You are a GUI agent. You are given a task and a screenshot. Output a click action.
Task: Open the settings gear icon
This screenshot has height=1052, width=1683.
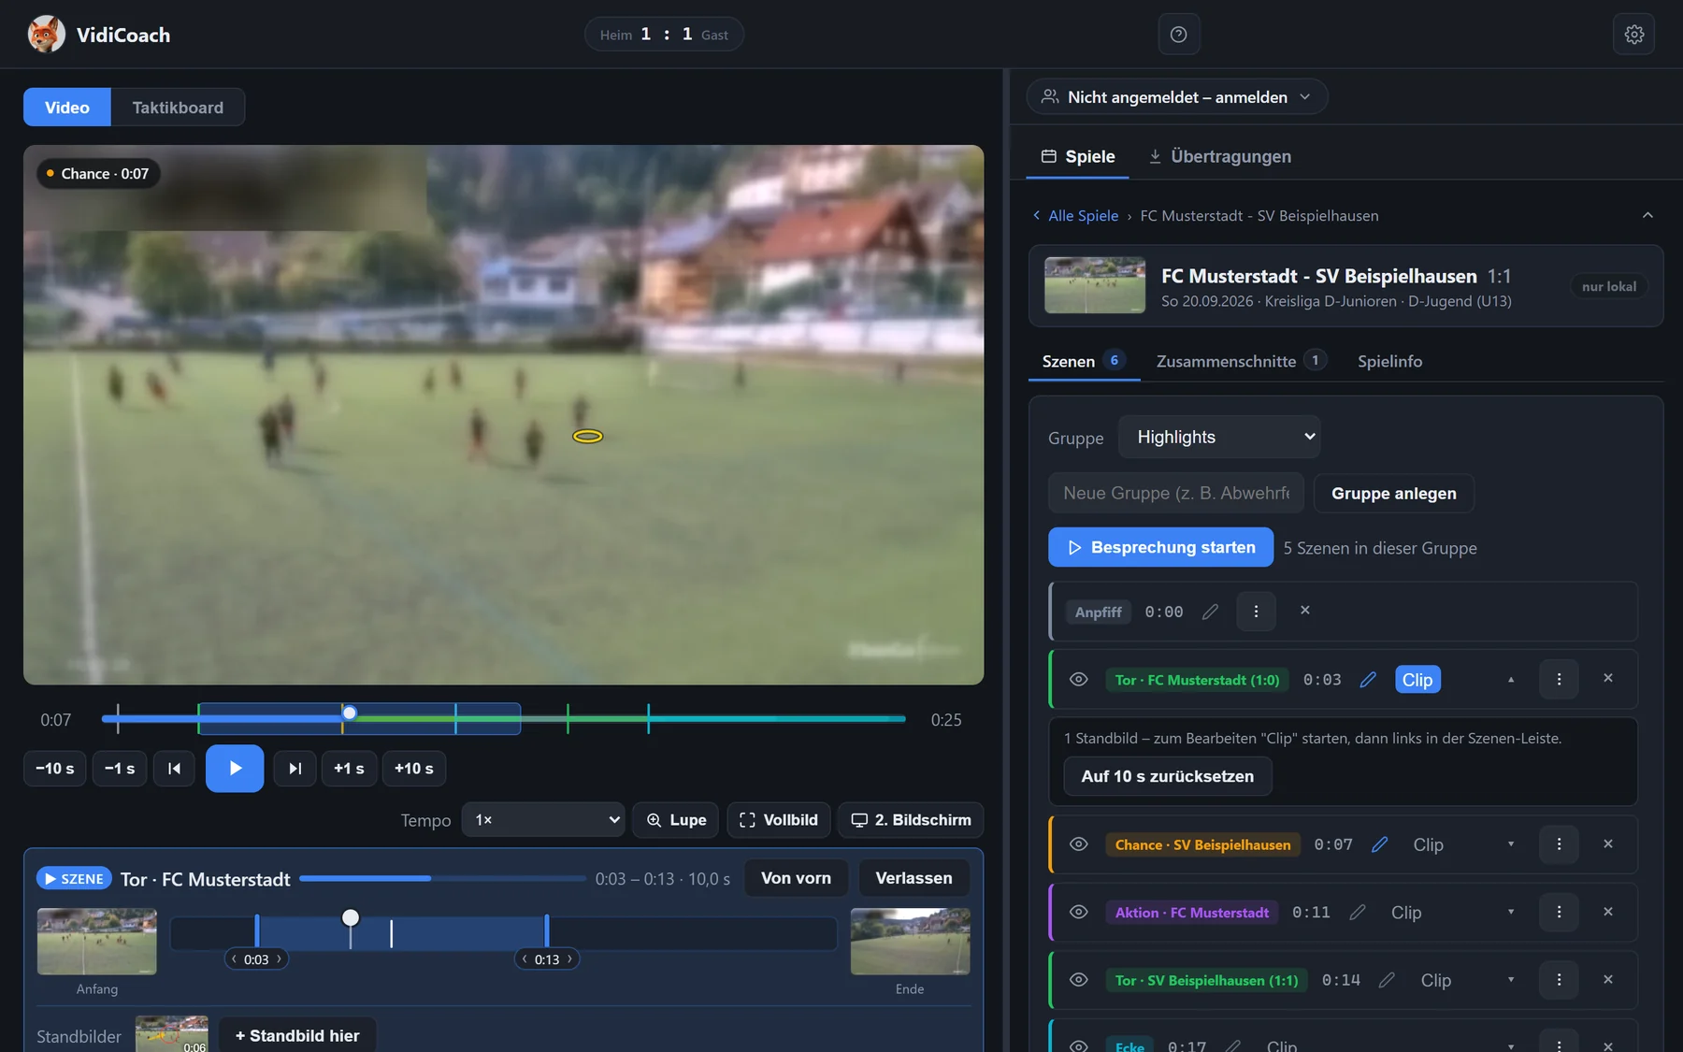tap(1633, 35)
